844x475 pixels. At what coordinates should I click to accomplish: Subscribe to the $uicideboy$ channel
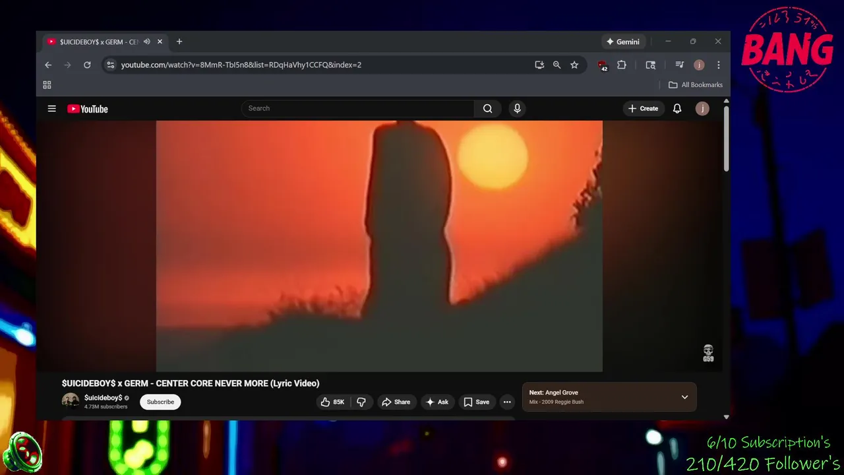point(160,402)
